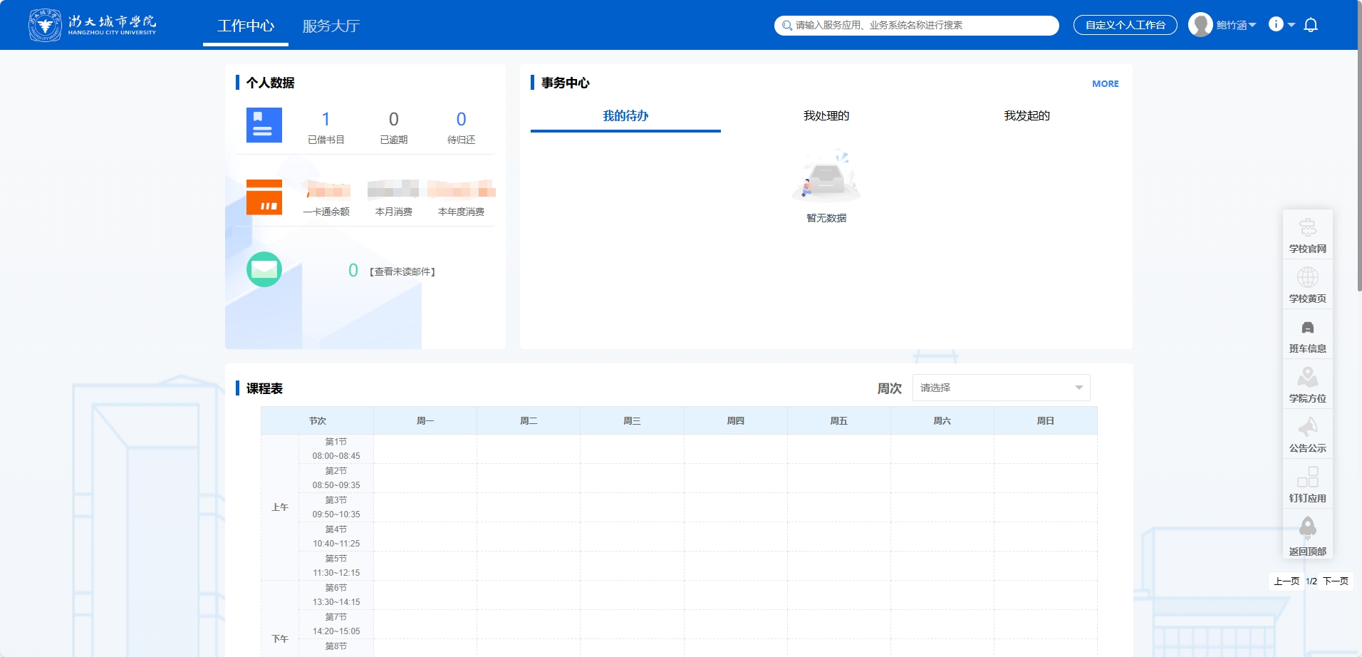The width and height of the screenshot is (1362, 657).
Task: Click the 本年度消费 label
Action: [x=461, y=212]
